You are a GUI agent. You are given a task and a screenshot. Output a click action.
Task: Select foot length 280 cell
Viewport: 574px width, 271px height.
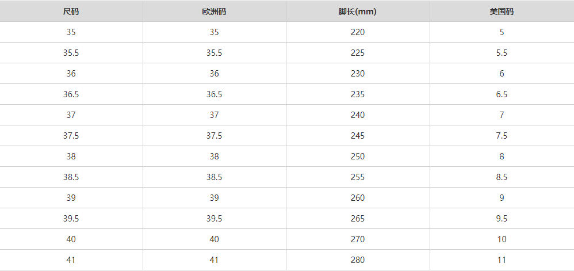[x=357, y=260]
